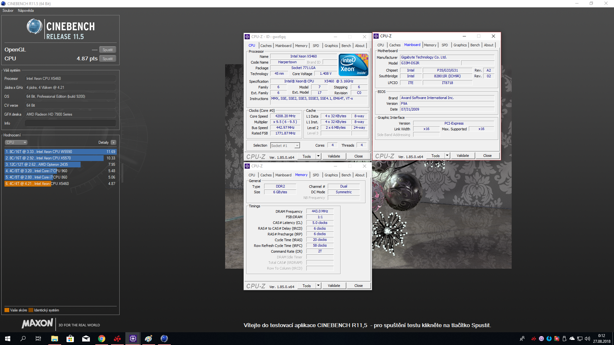Switch to Cinebench on the taskbar

coord(164,339)
